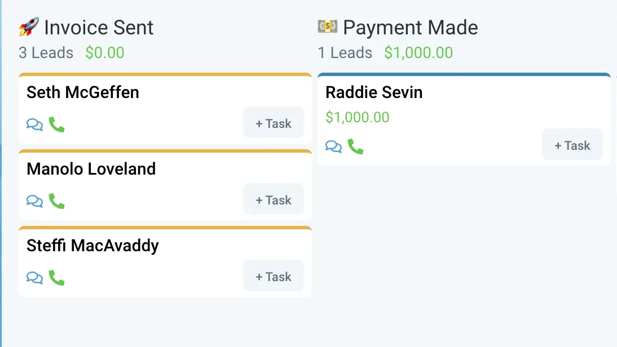Open chat for Steffi MacAvaddy

tap(34, 278)
